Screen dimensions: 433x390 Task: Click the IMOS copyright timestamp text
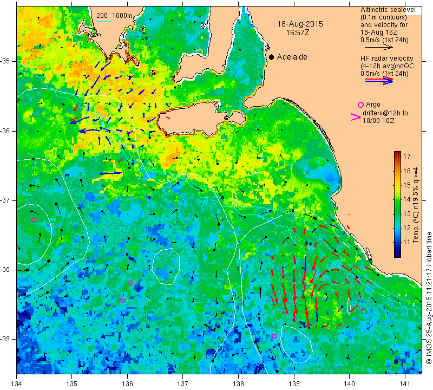429,298
